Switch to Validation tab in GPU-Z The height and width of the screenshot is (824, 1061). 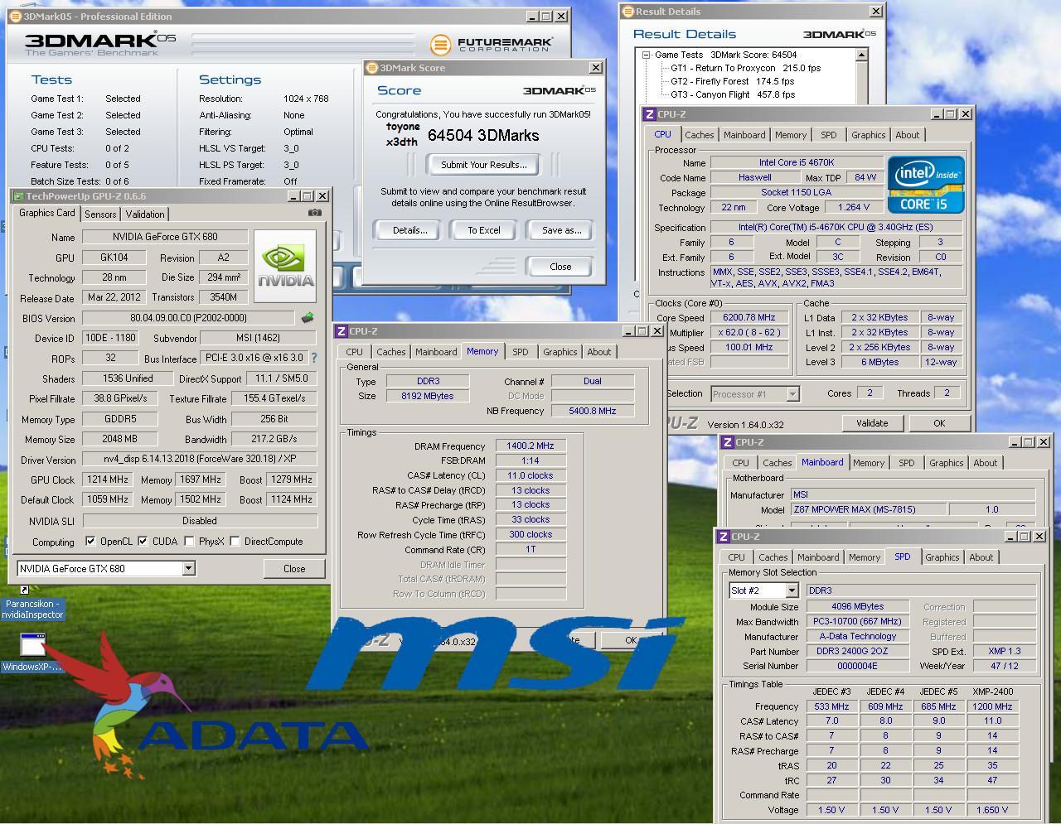click(x=145, y=214)
